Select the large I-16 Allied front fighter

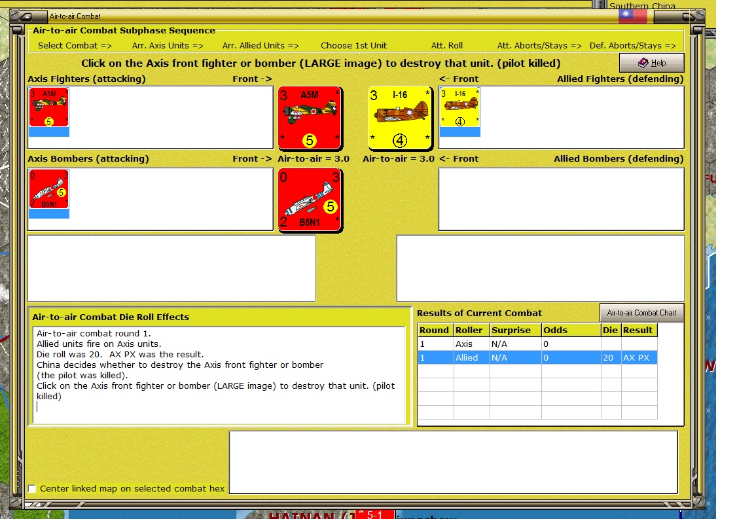click(x=400, y=118)
